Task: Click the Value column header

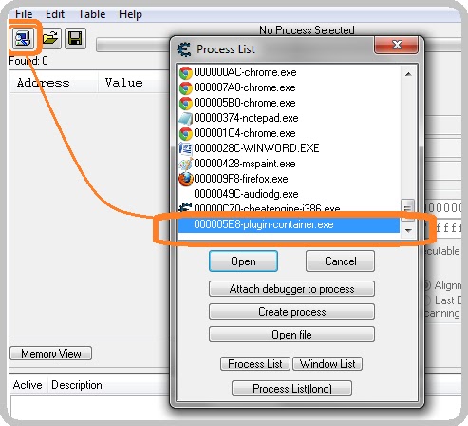Action: pos(134,83)
